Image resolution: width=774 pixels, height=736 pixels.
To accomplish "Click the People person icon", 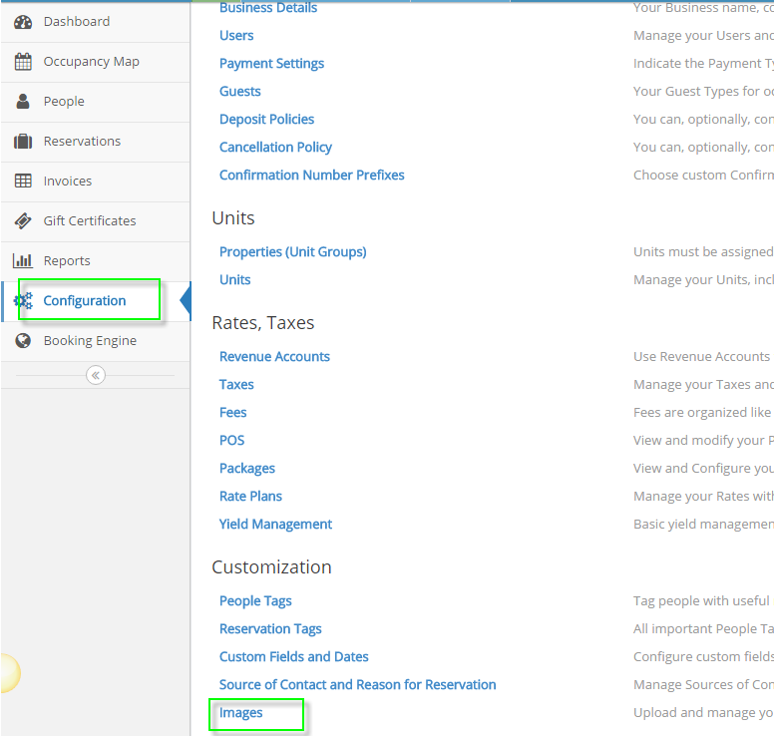I will (23, 102).
